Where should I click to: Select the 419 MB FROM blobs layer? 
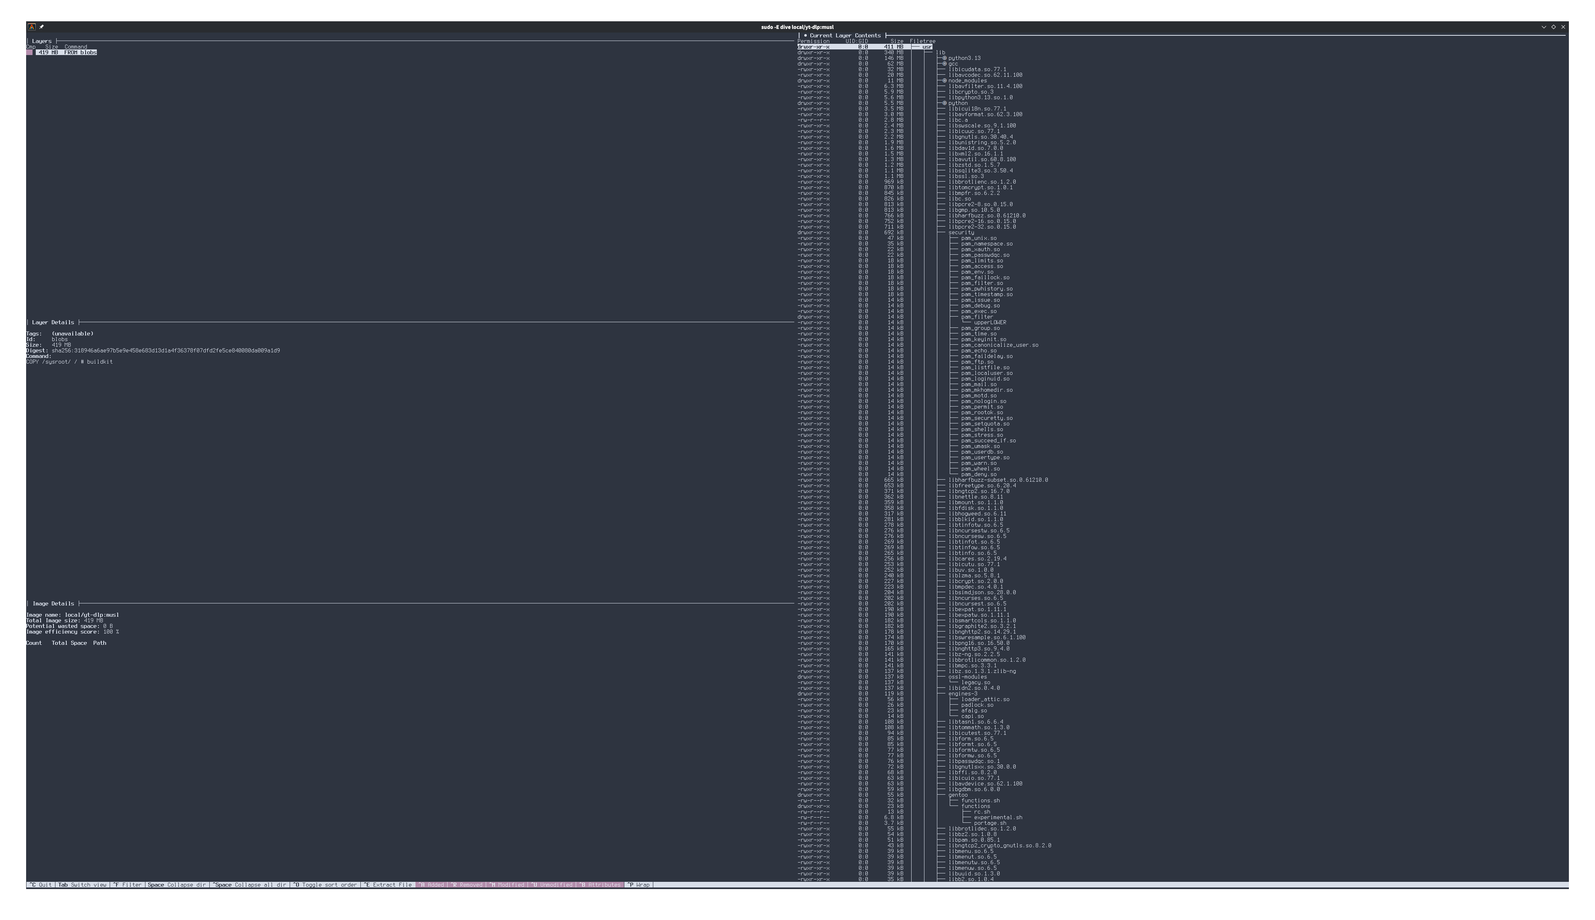coord(66,53)
